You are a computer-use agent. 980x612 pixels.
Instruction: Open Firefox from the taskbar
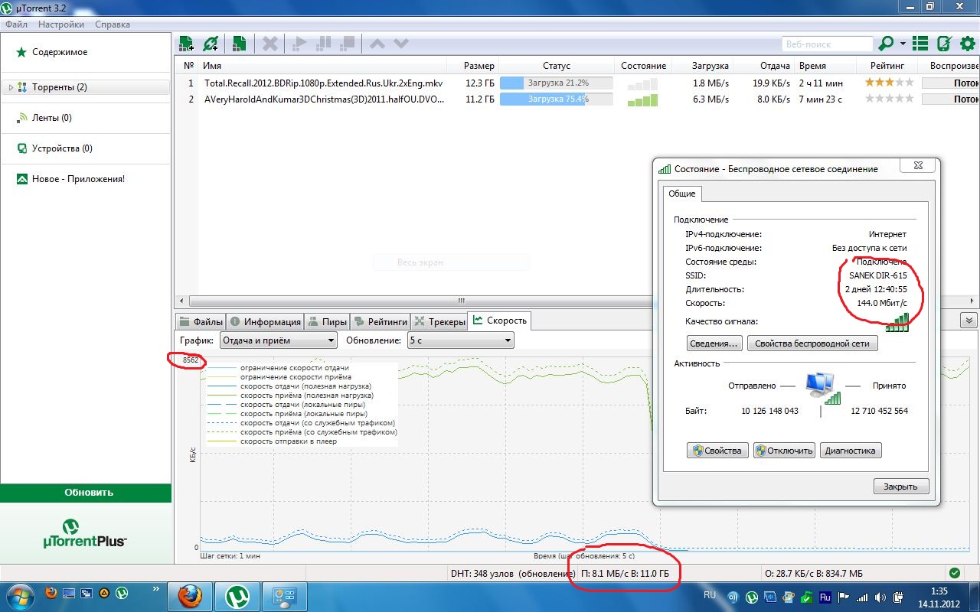coord(188,594)
